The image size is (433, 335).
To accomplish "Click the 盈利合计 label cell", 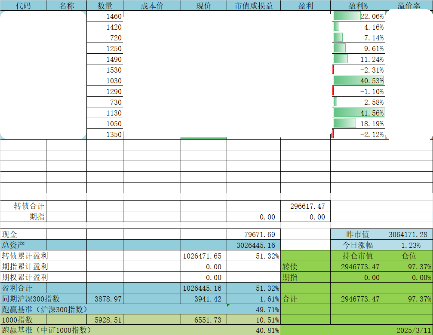I will [x=23, y=288].
